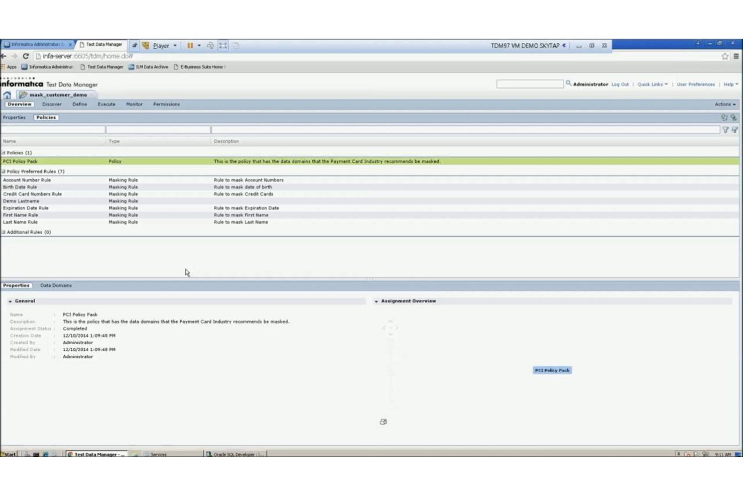Open the Monitor view

tap(135, 105)
